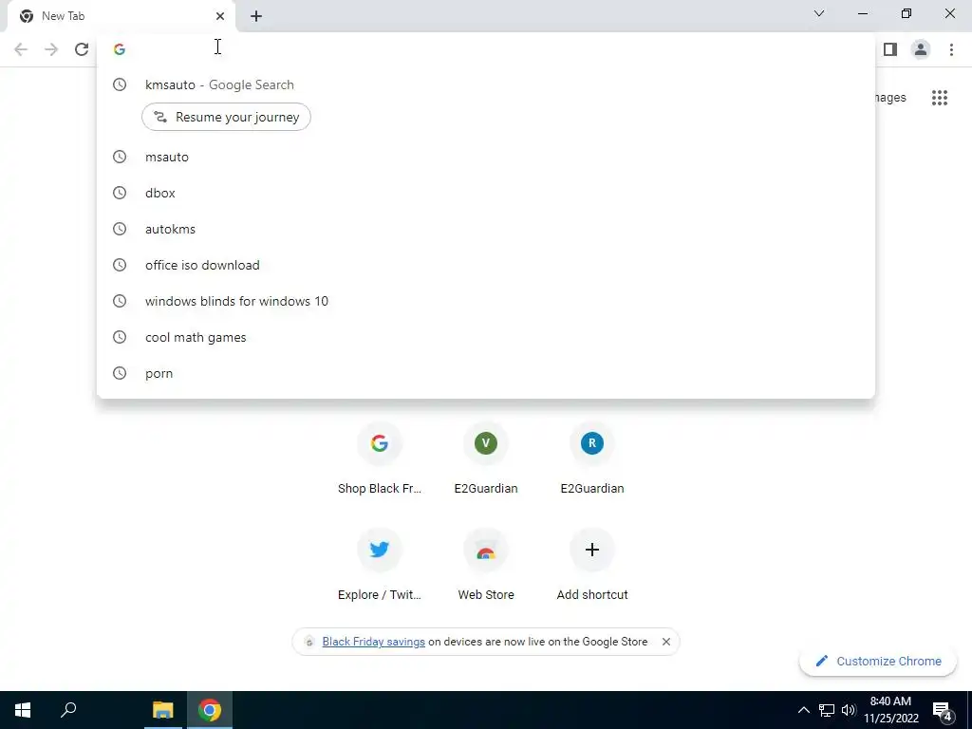Open Shop Black Friday shortcut
Image resolution: width=972 pixels, height=729 pixels.
380,459
